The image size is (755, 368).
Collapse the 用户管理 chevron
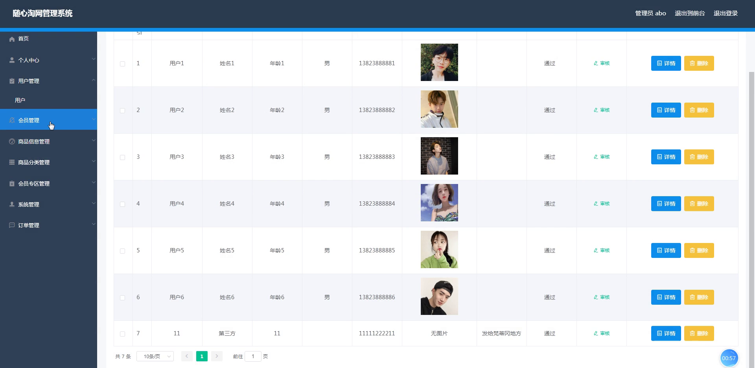click(94, 80)
